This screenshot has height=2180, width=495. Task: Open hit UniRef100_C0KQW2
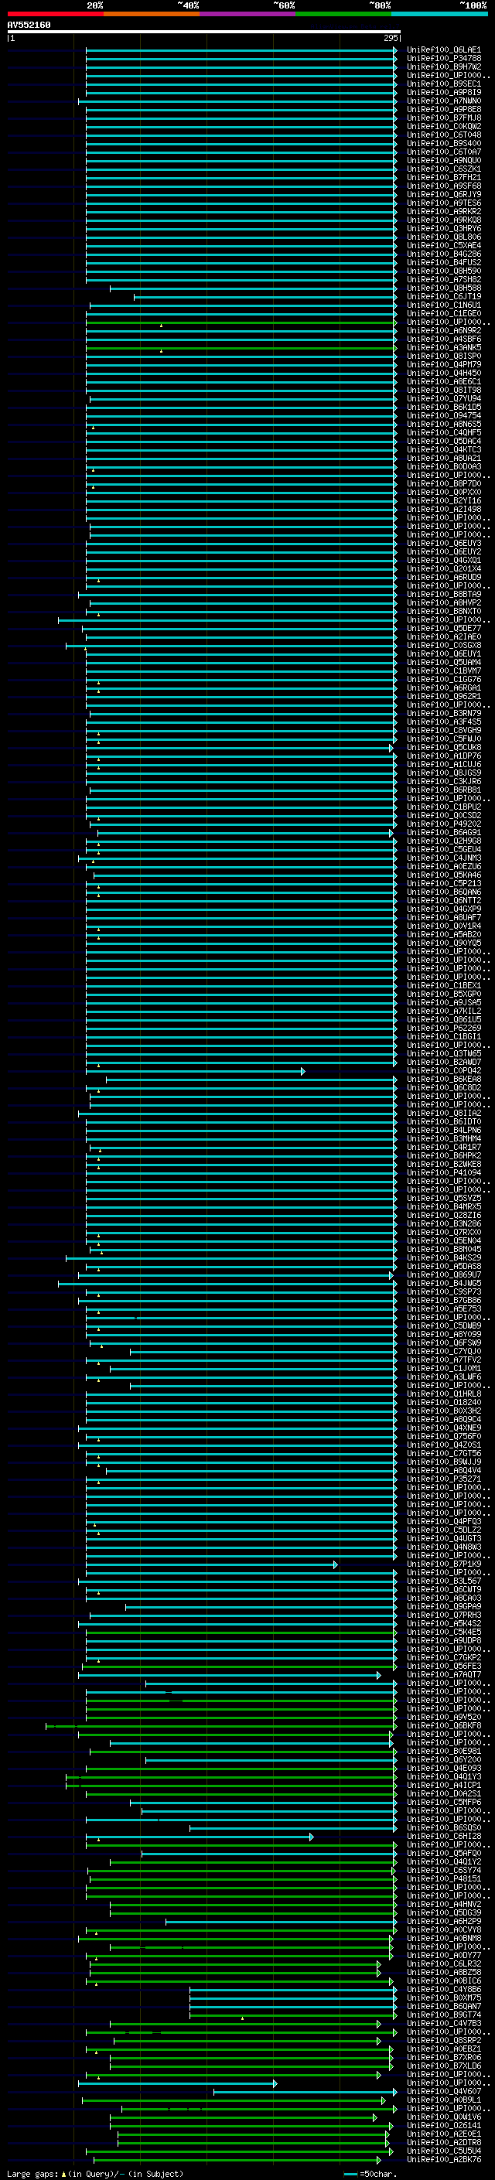(x=443, y=126)
